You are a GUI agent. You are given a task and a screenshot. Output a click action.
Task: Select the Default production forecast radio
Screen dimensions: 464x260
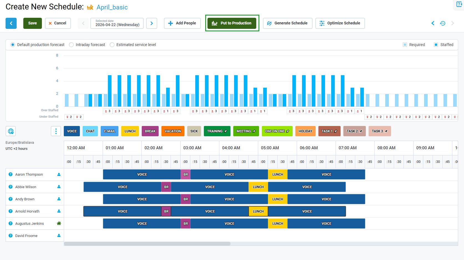pos(13,45)
